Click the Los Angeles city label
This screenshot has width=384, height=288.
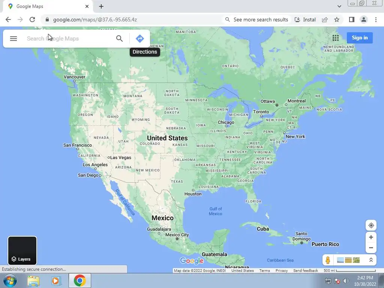click(95, 165)
